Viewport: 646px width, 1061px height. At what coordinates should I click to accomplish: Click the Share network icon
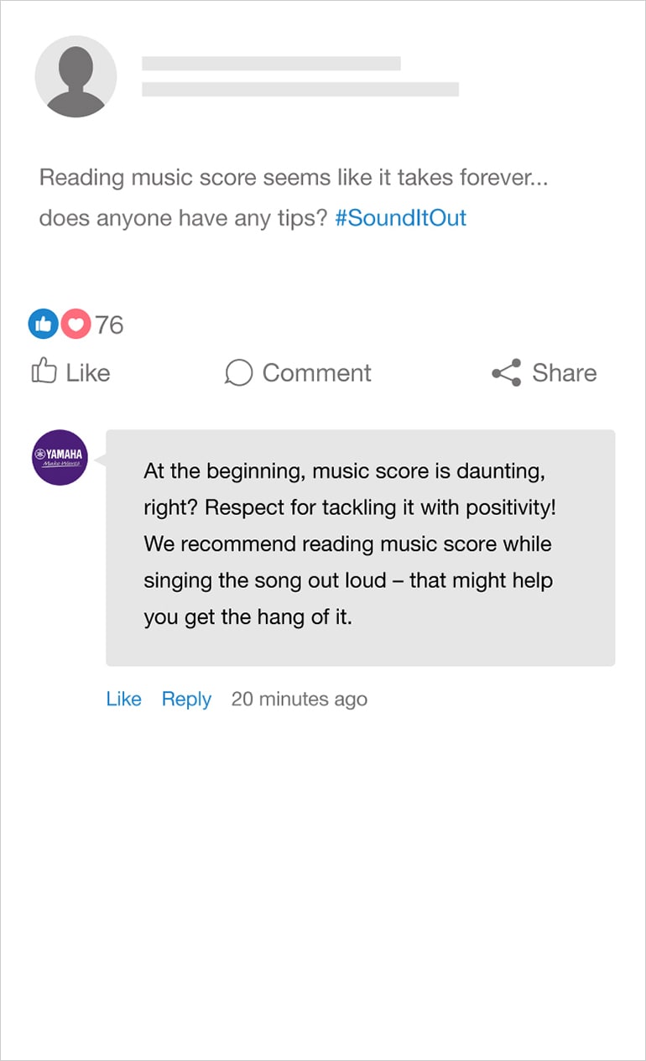point(506,373)
